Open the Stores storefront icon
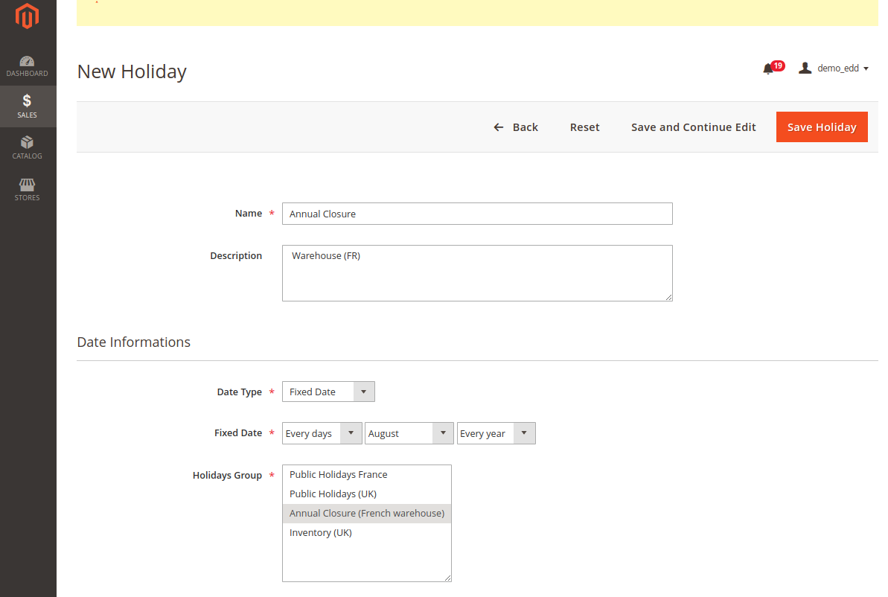The height and width of the screenshot is (597, 888). [28, 185]
